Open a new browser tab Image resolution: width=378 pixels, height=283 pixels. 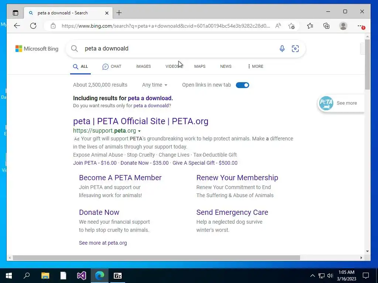point(119,13)
